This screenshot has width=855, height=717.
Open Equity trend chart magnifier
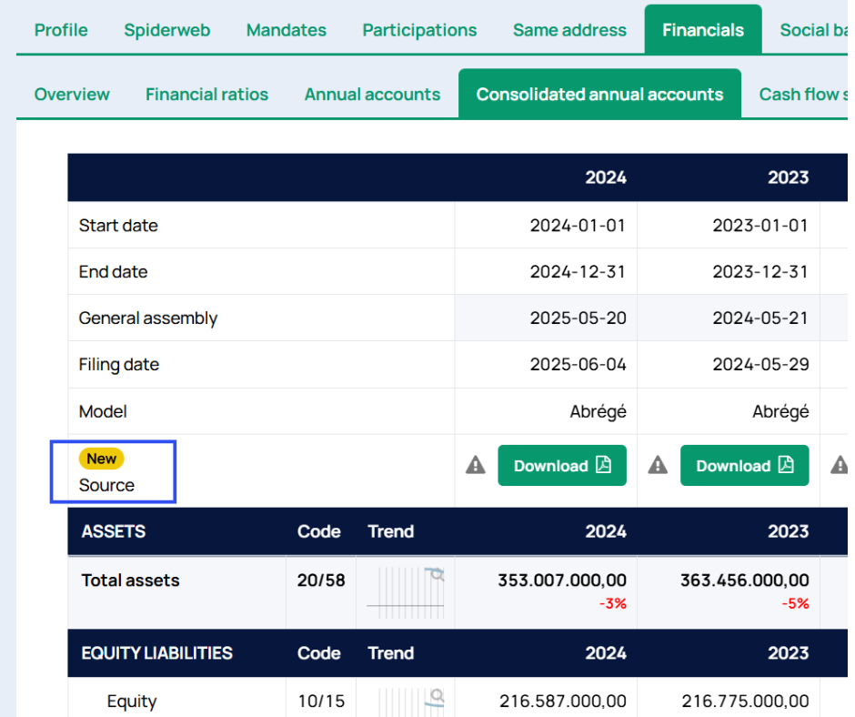[x=437, y=695]
